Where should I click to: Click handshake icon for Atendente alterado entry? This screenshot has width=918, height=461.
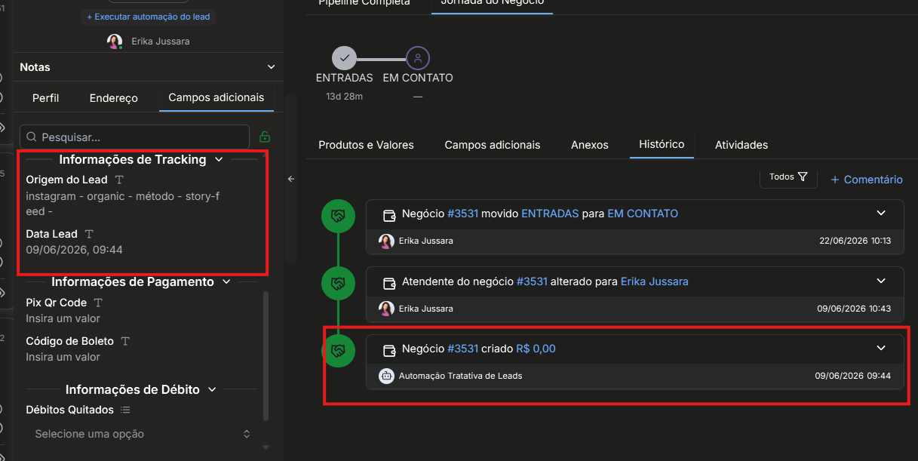point(338,284)
